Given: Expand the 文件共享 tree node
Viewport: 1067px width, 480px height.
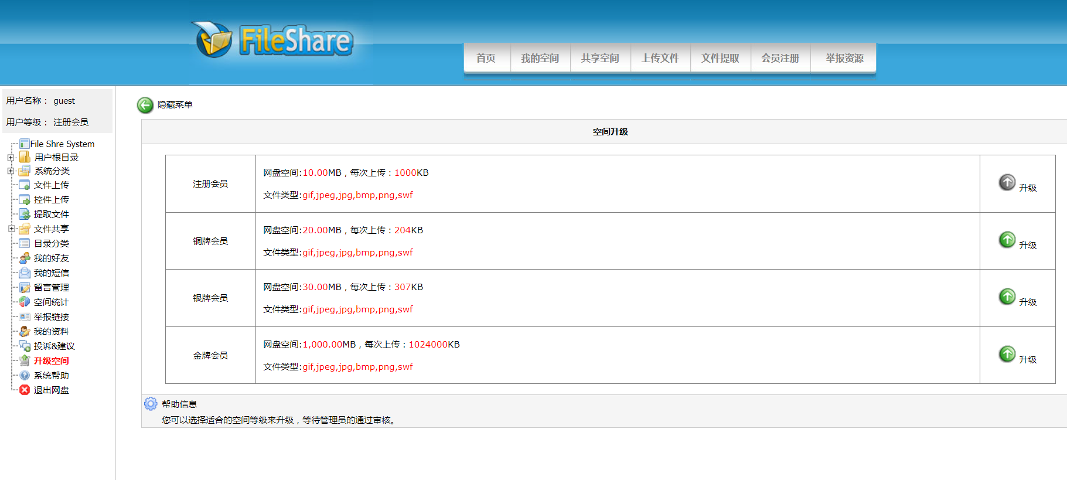Looking at the screenshot, I should (11, 229).
